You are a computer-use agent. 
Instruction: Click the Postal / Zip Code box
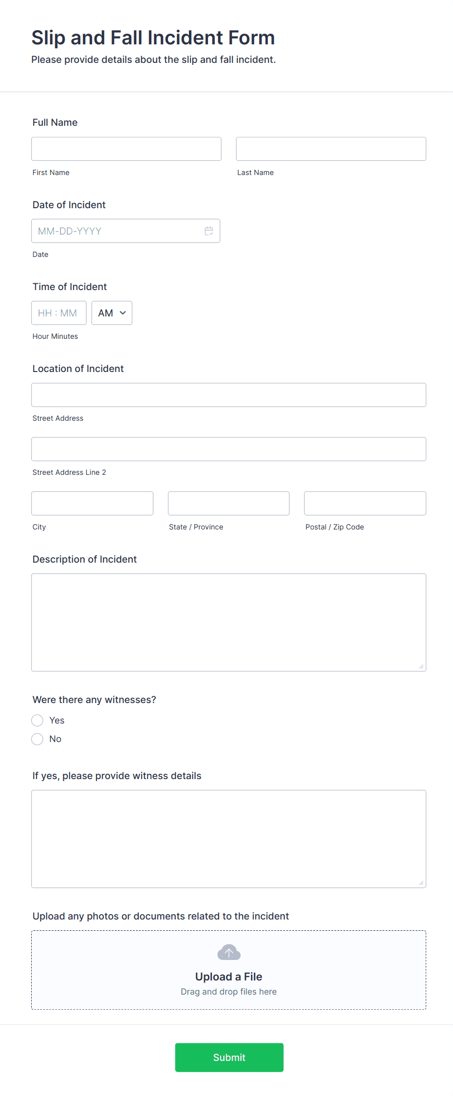click(364, 503)
